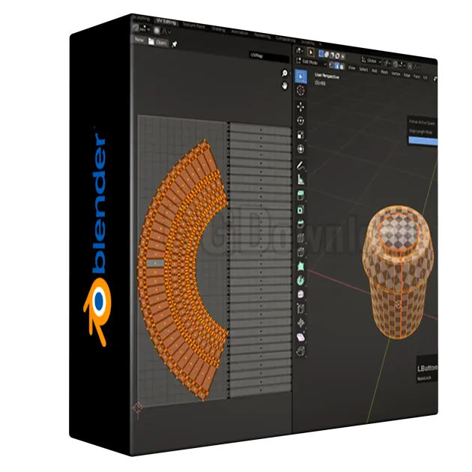This screenshot has width=472, height=472.
Task: Click the highlighted blue option in the popup
Action: 423,141
